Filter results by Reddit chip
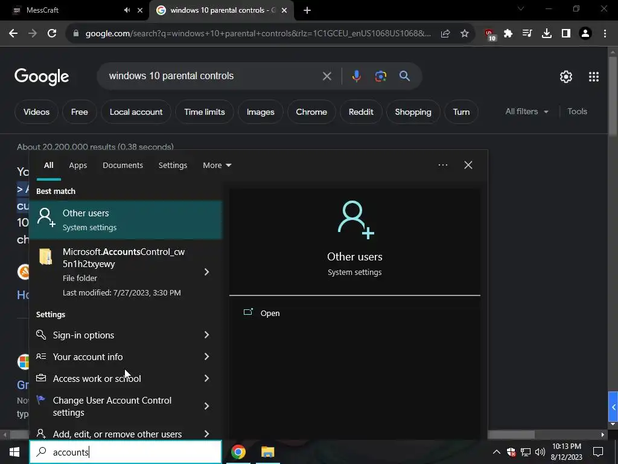618x464 pixels. tap(361, 112)
